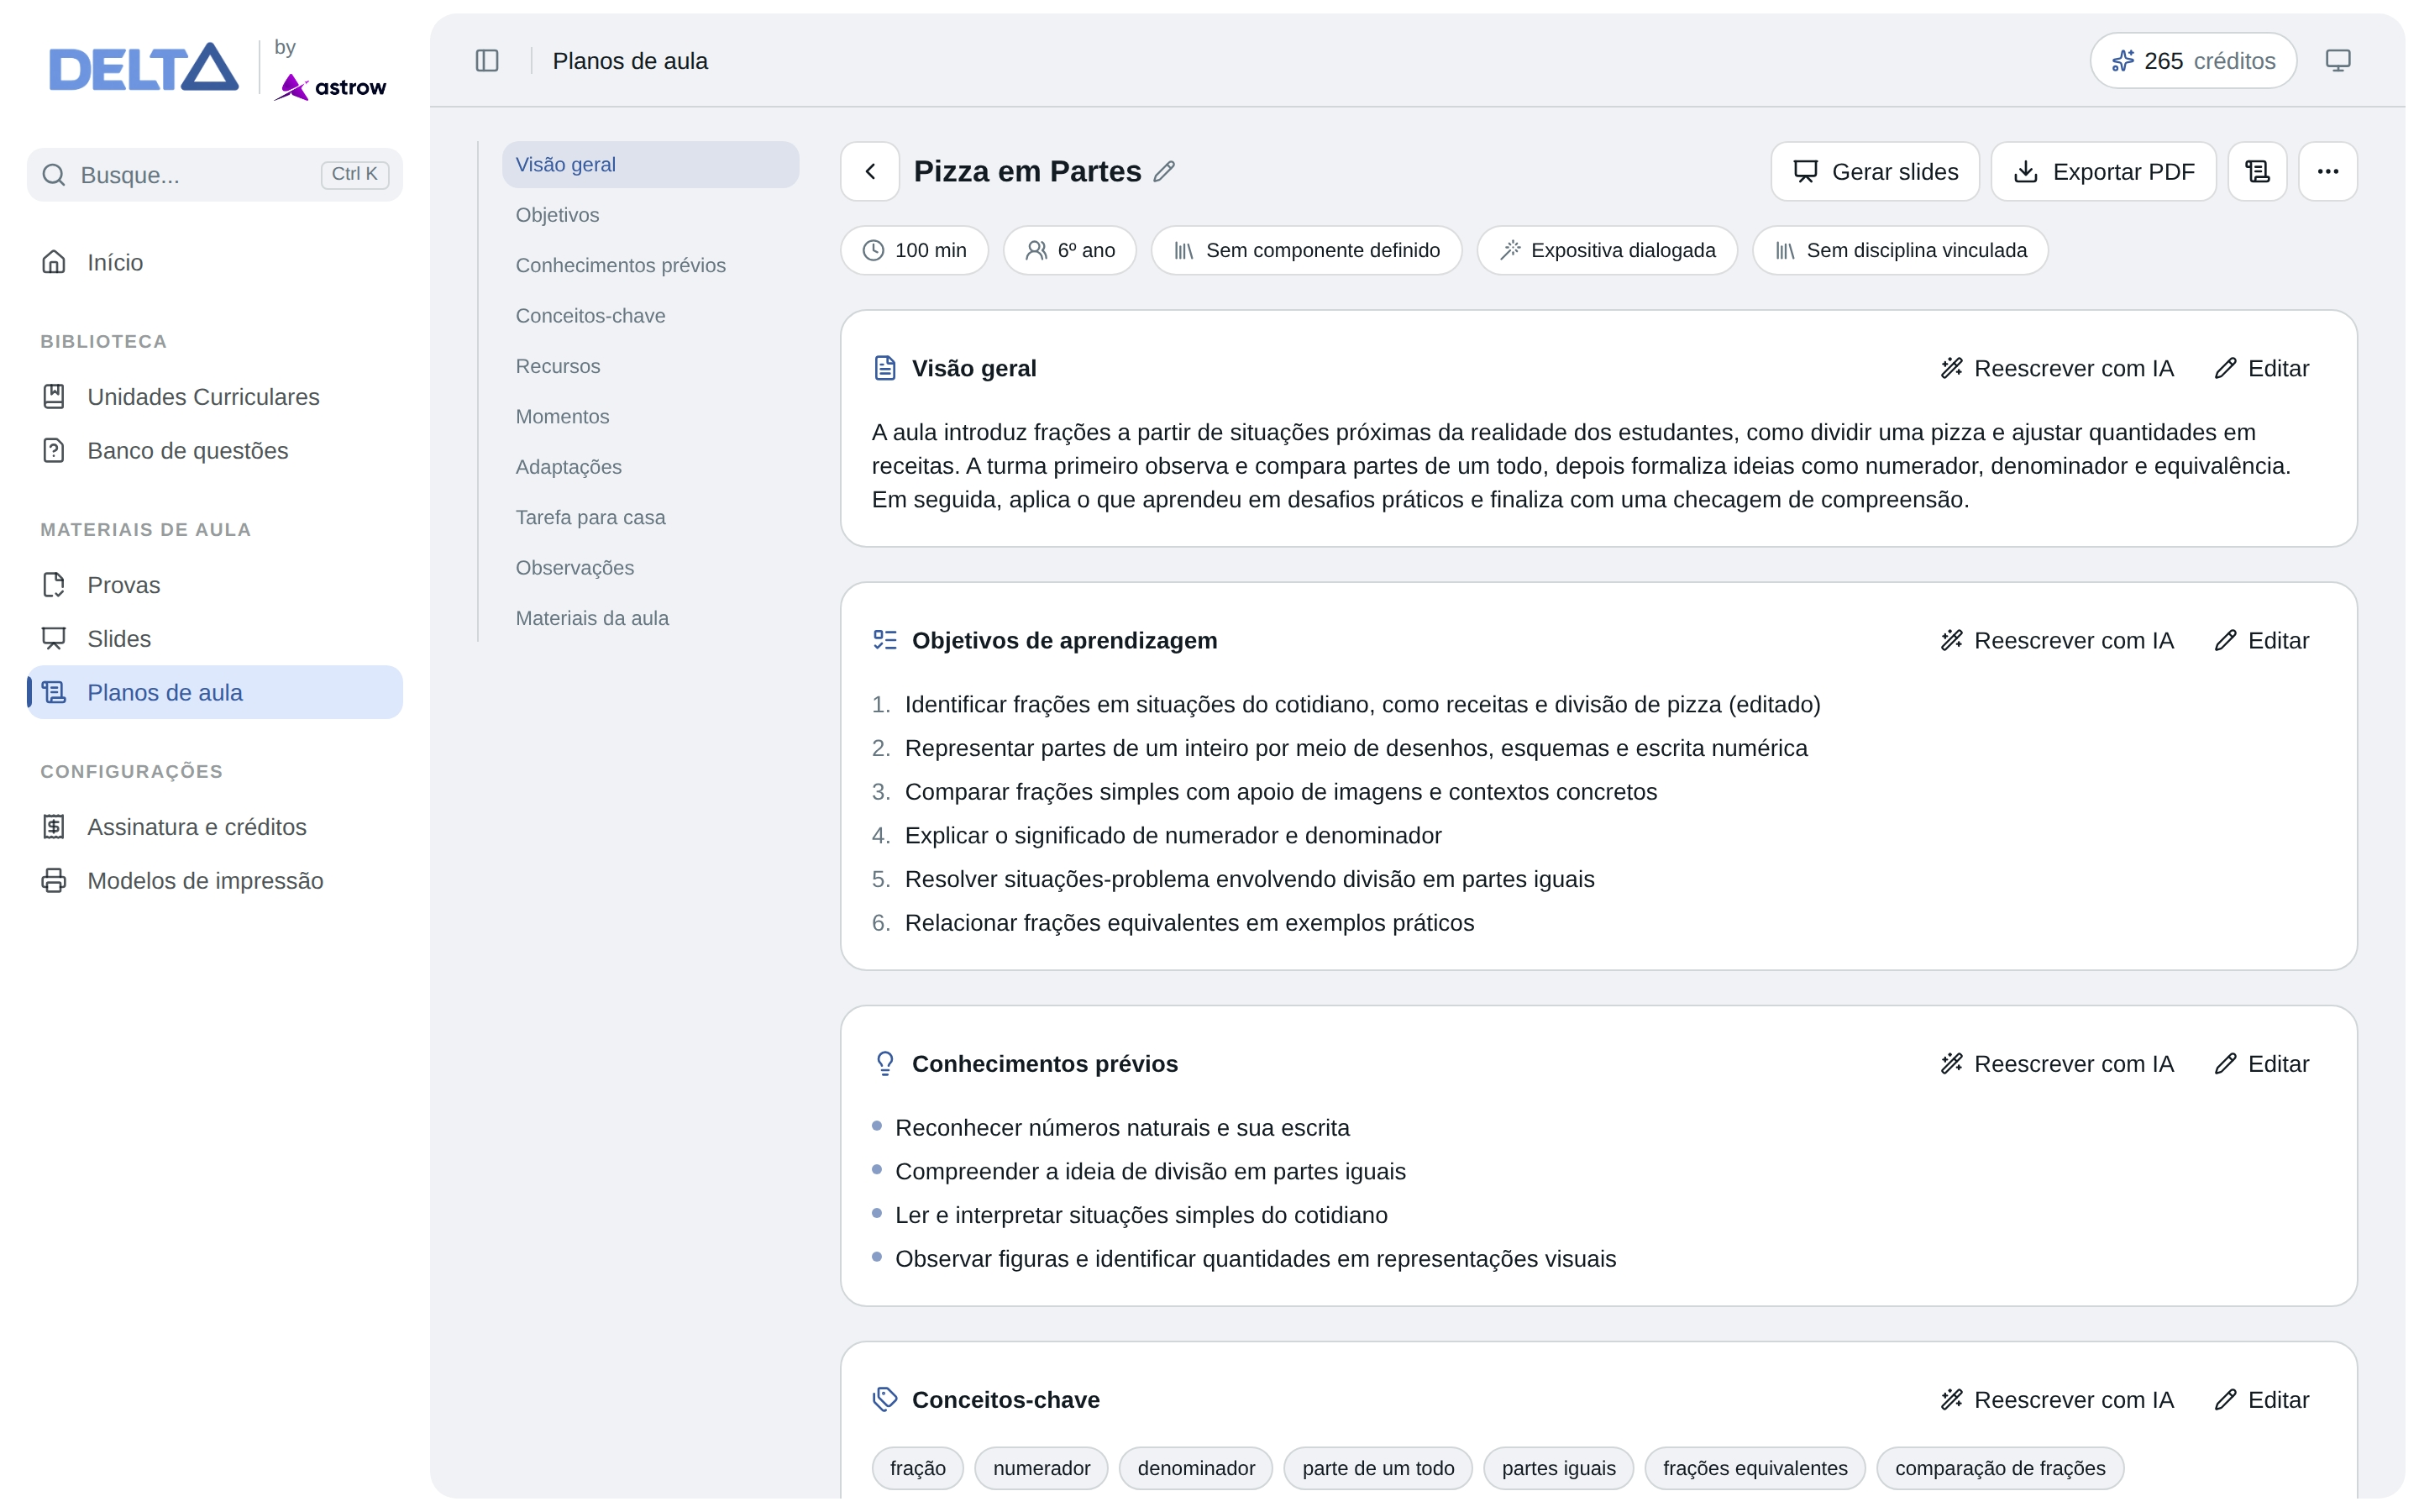Select Planos de aula in sidebar
Screen dimensions: 2419x1512
pos(215,692)
